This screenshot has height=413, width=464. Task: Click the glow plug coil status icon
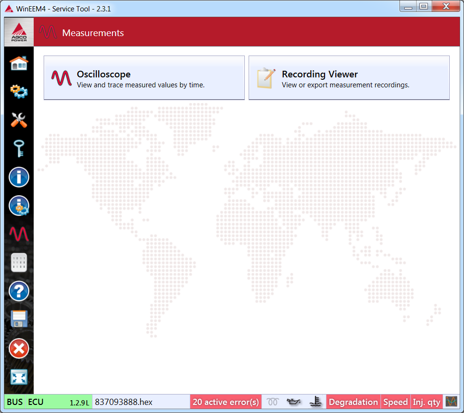[272, 402]
